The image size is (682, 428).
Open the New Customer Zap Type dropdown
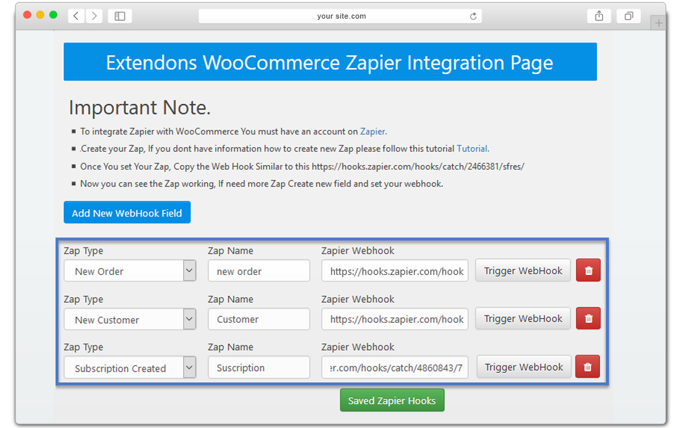coord(130,320)
